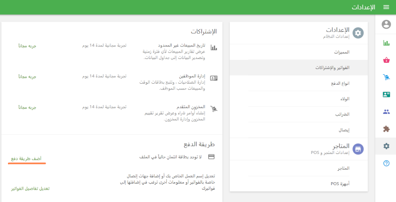The image size is (396, 202).
Task: Select the settings gear icon in sidebar
Action: pos(386,146)
